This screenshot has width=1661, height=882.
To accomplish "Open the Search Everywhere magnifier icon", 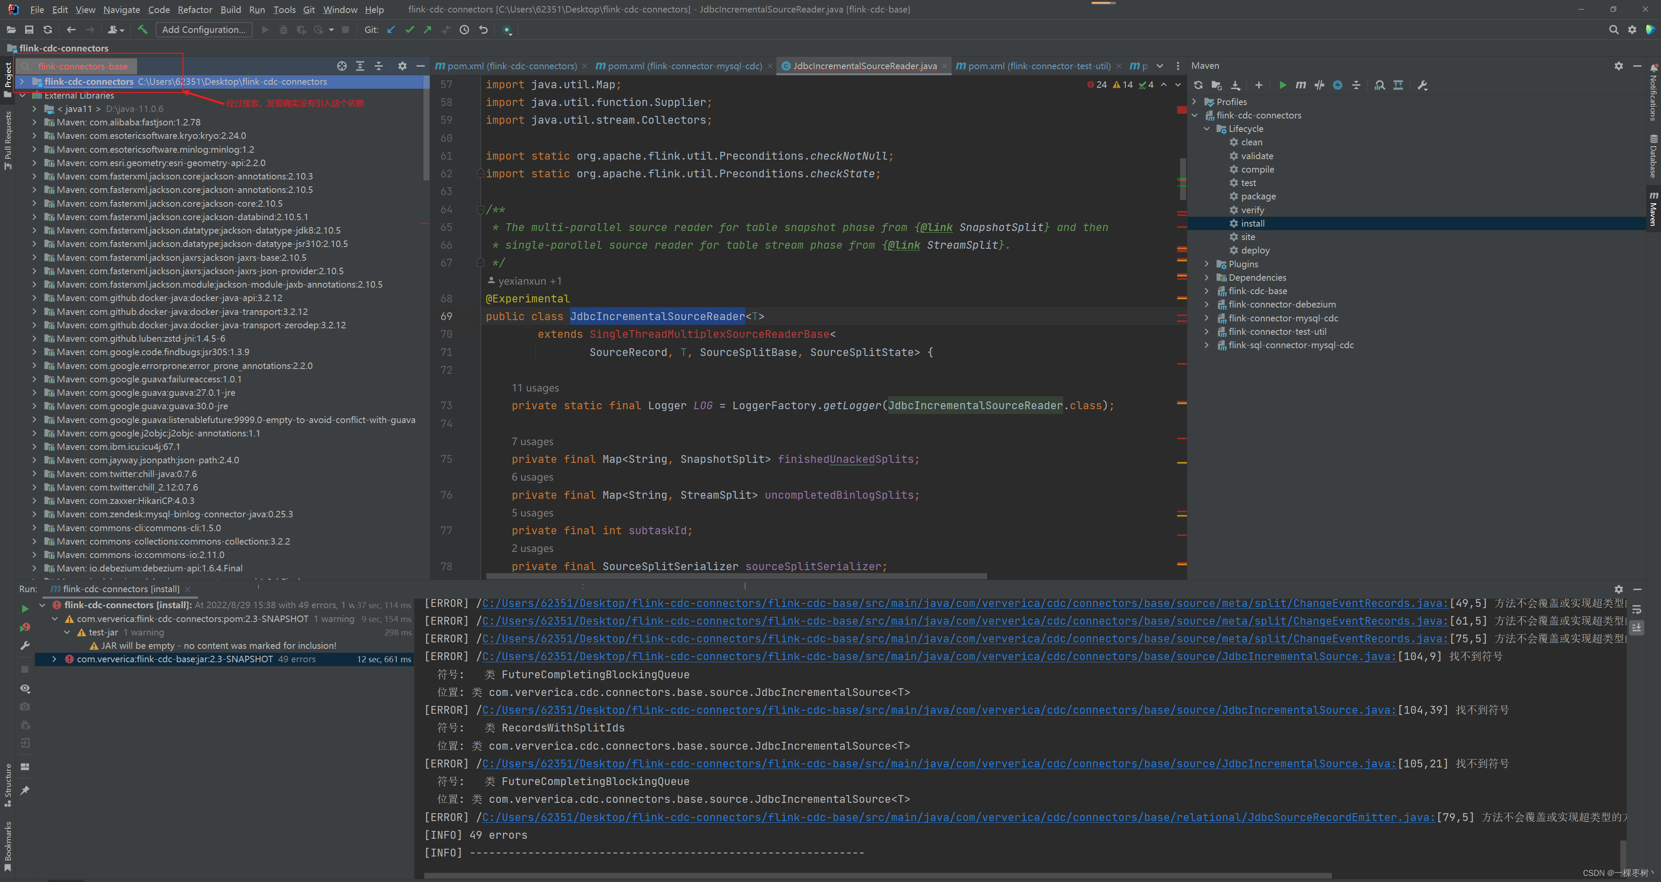I will [x=1613, y=30].
